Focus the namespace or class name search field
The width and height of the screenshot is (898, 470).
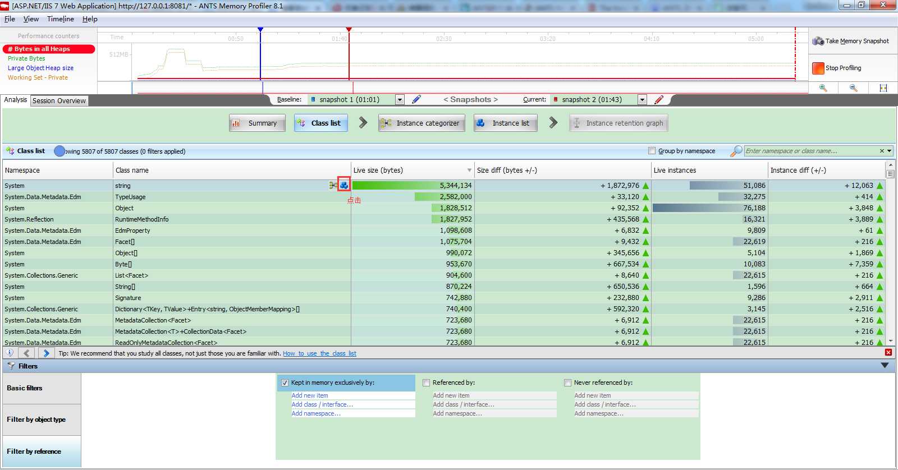[x=811, y=151]
